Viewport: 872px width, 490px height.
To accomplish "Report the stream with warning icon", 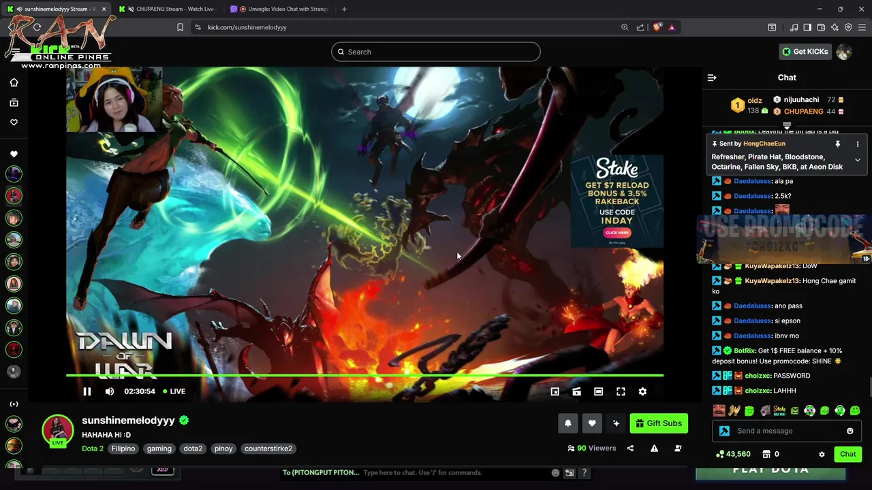I will click(654, 448).
